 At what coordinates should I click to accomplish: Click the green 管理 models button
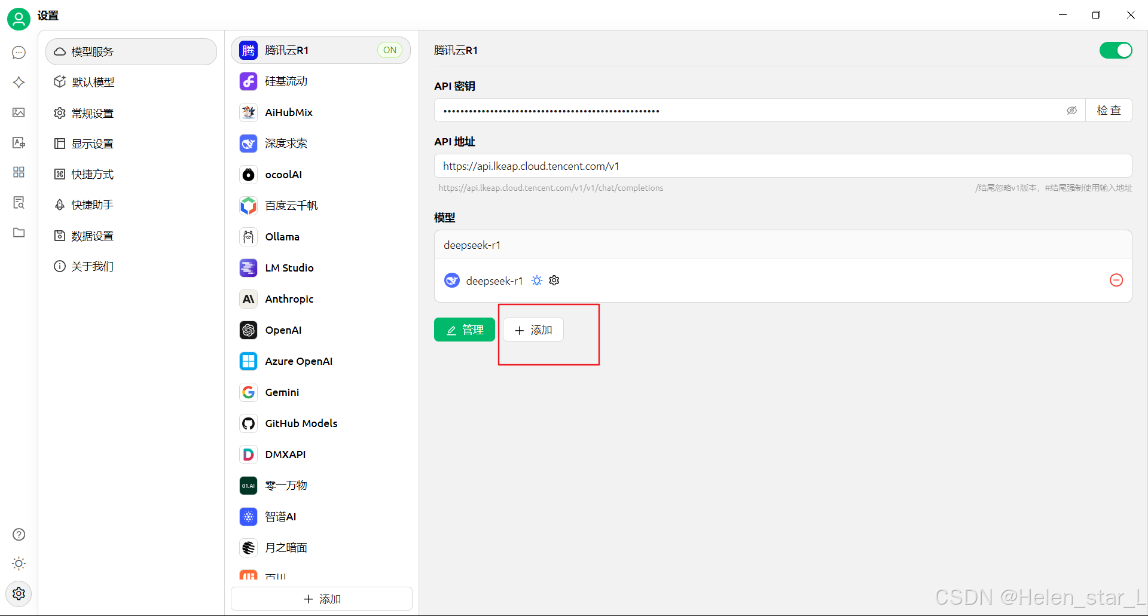pos(465,330)
